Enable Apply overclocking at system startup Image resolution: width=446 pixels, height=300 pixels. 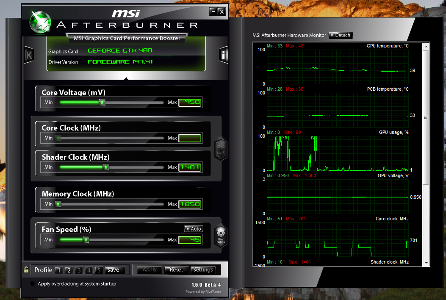pyautogui.click(x=33, y=284)
